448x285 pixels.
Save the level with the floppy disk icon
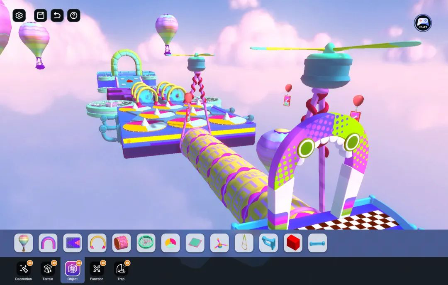click(x=41, y=15)
